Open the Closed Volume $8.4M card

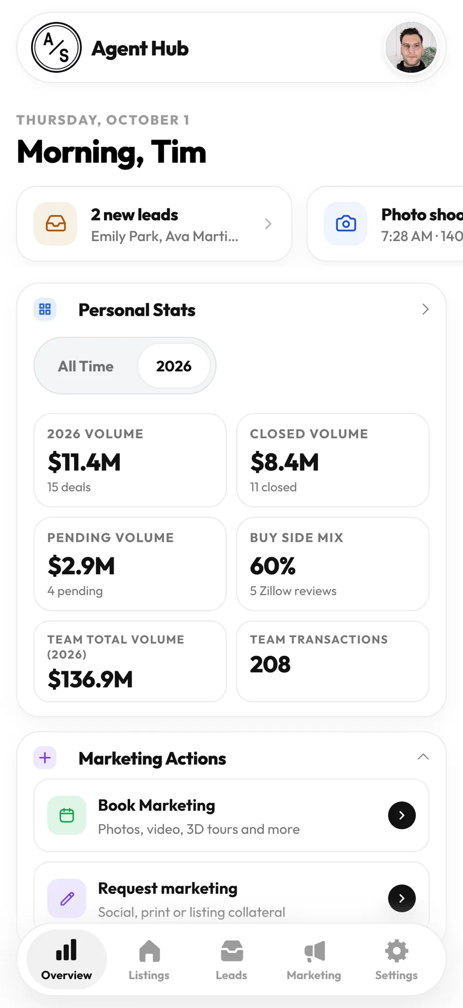point(333,460)
